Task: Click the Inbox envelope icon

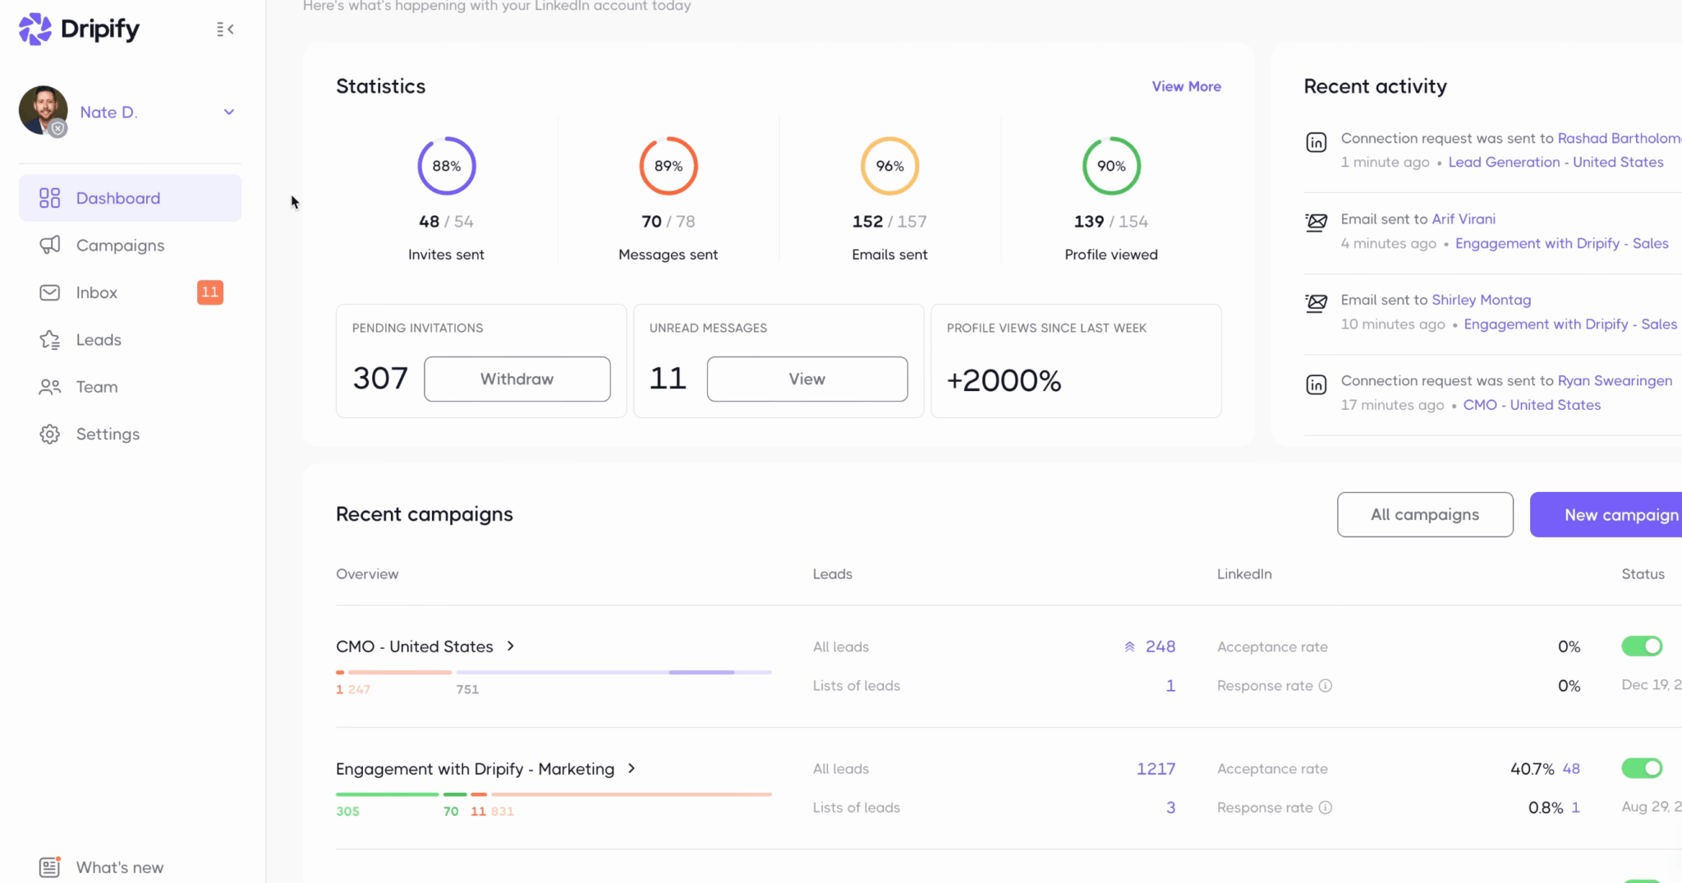Action: [49, 292]
